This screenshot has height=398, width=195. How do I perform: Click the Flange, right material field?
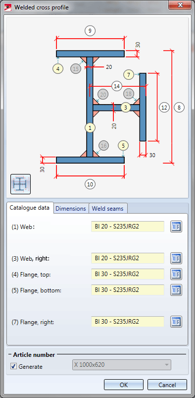(x=128, y=322)
